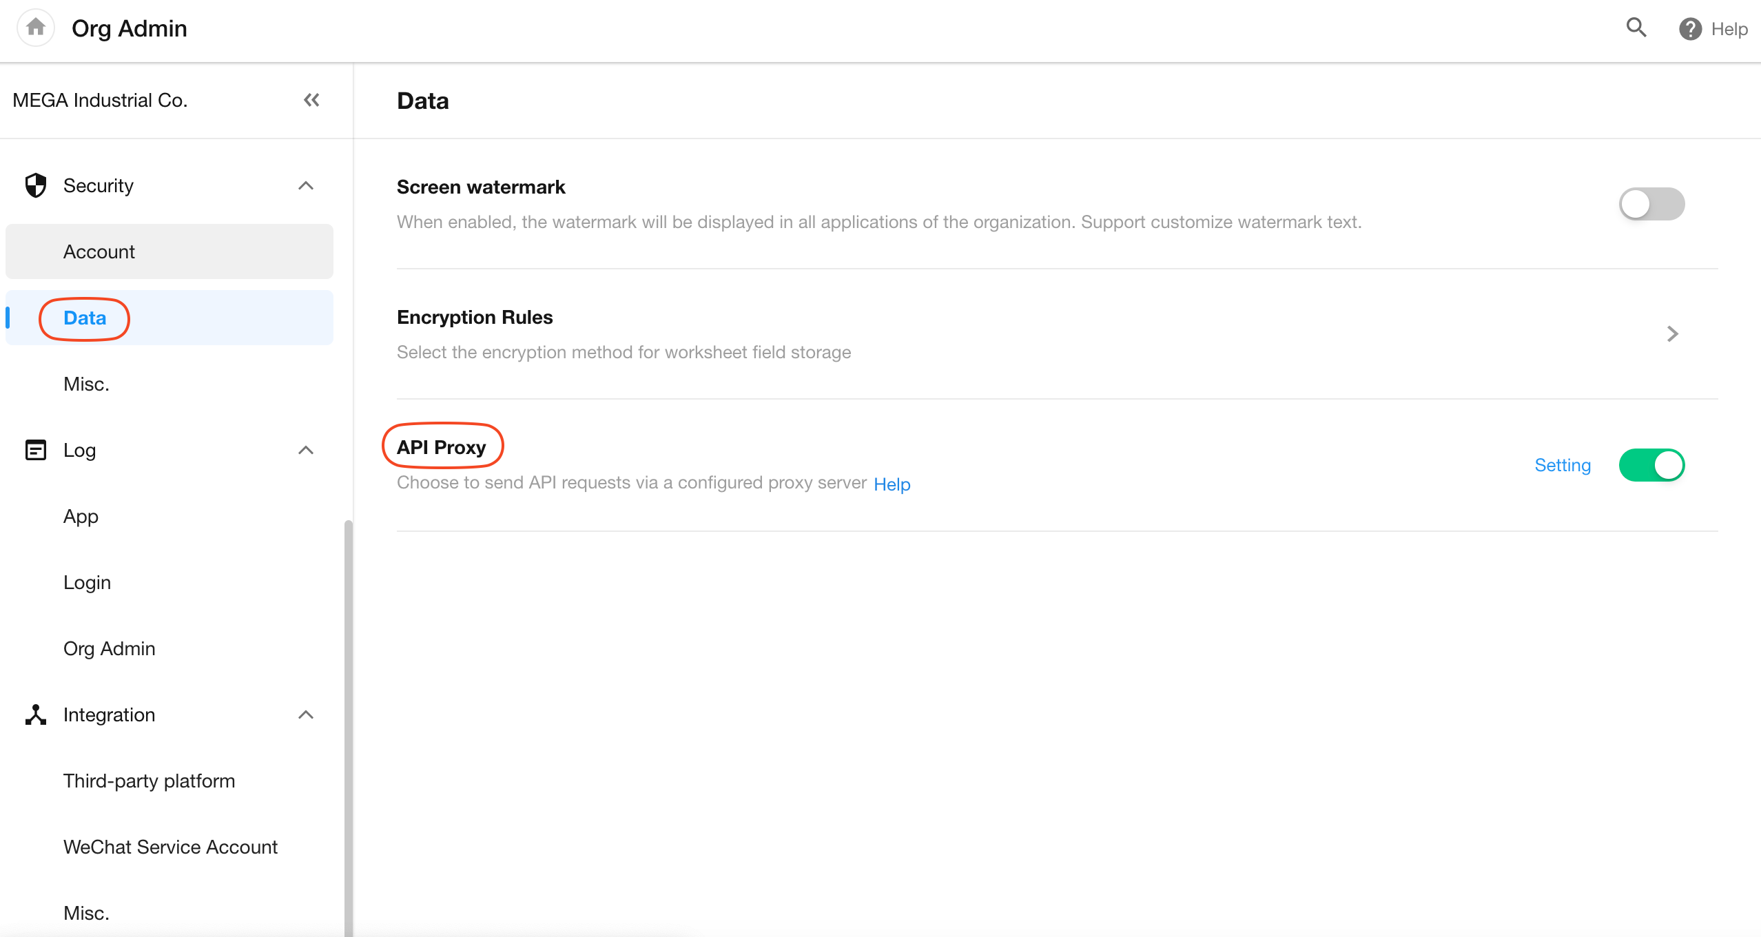Click the Help question mark icon
Viewport: 1761px width, 937px height.
point(1690,29)
